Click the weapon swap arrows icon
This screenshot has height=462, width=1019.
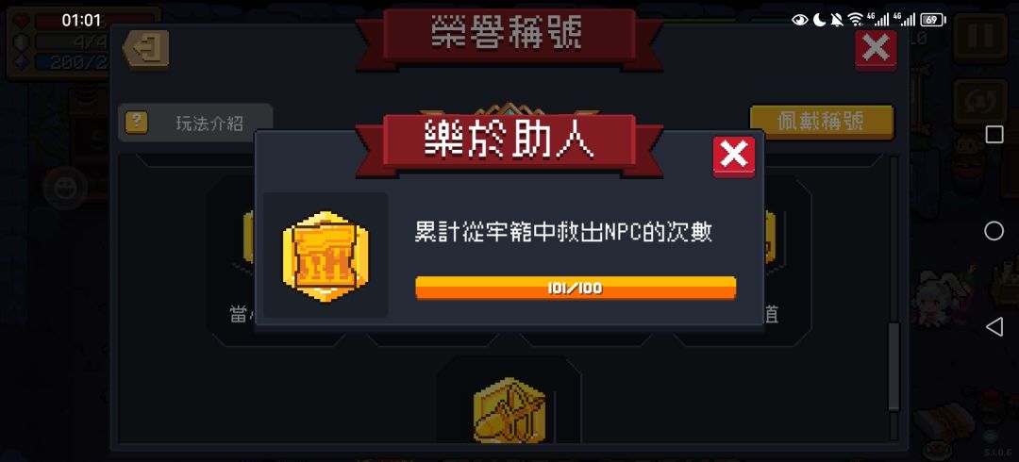(980, 104)
